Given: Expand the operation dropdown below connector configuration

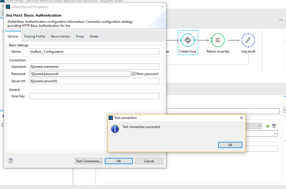Looking at the screenshot, I should [275, 133].
